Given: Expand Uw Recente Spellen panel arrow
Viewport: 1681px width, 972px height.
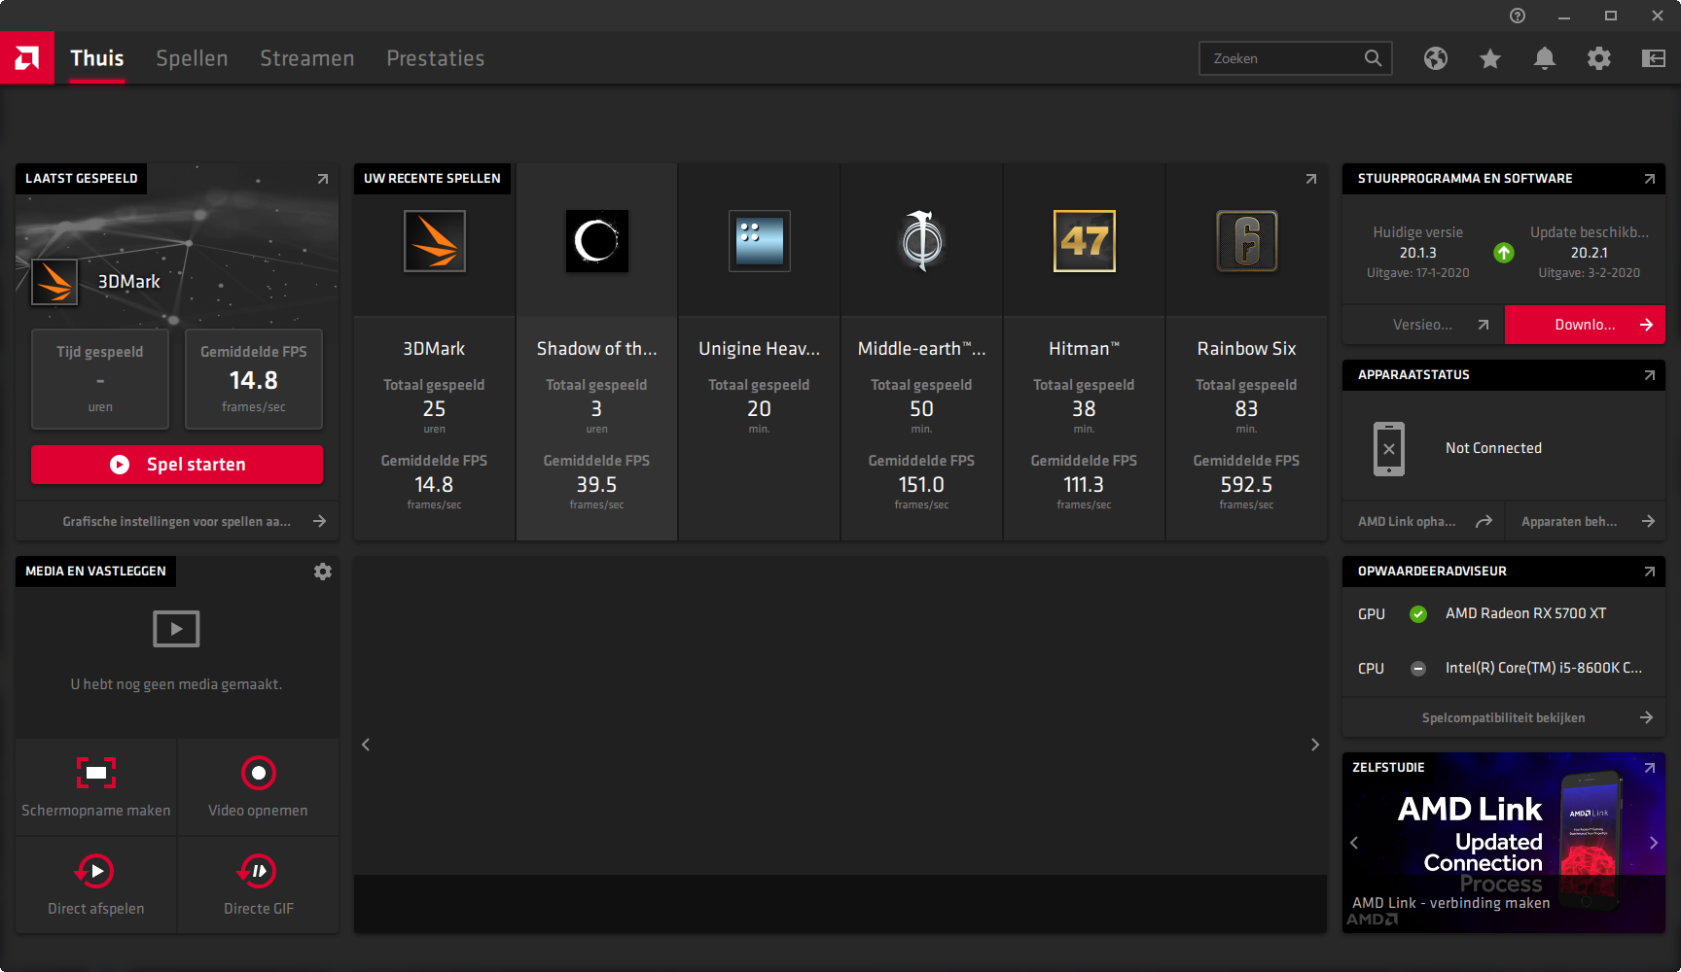Looking at the screenshot, I should [1311, 179].
